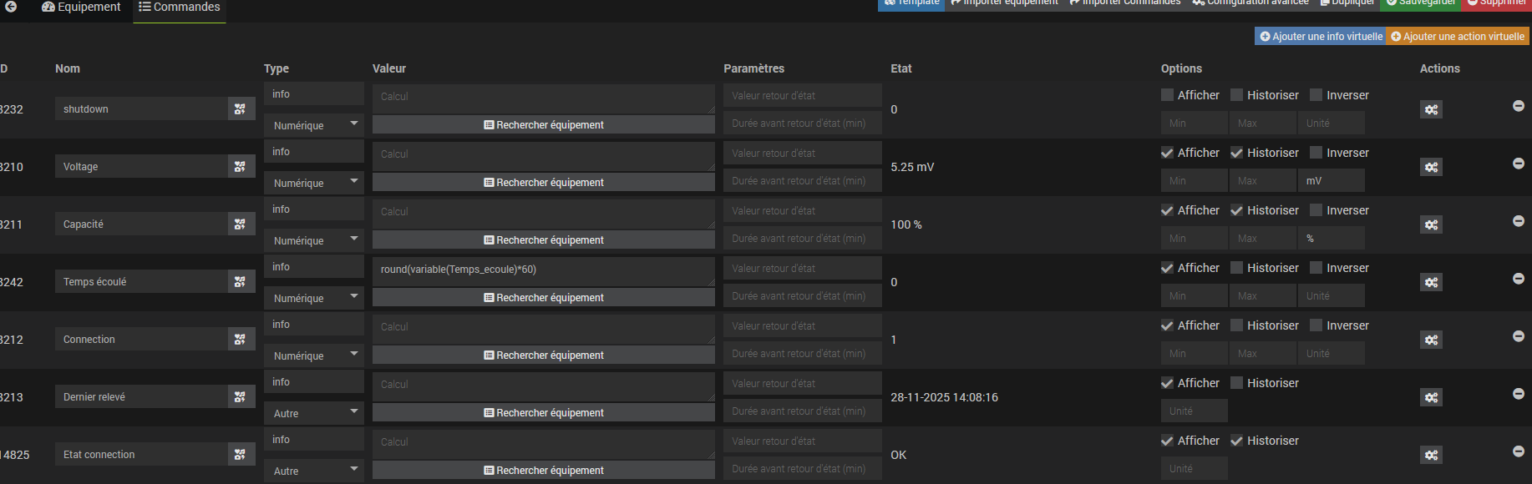Viewport: 1532px width, 484px height.
Task: Open advanced settings gear for Temps écoulé
Action: 1431,282
